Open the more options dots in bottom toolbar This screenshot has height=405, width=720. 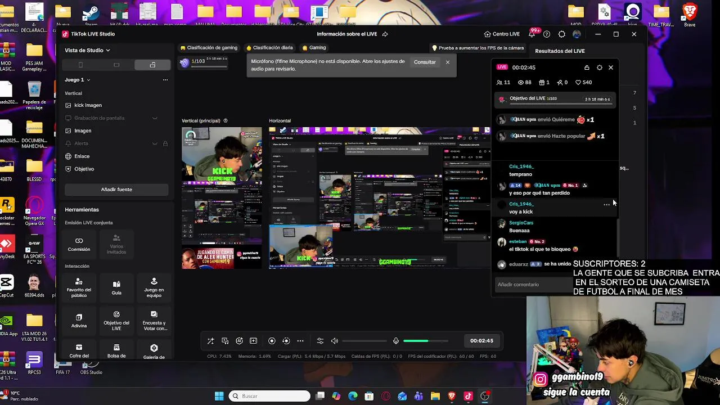pyautogui.click(x=300, y=341)
